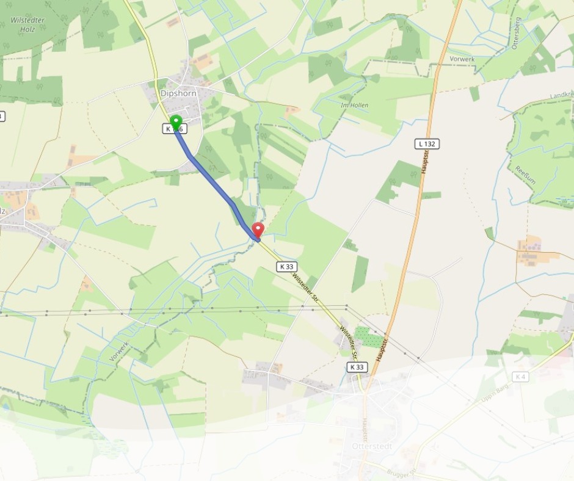Click the Otterstedt town label
The width and height of the screenshot is (574, 481).
[x=372, y=446]
